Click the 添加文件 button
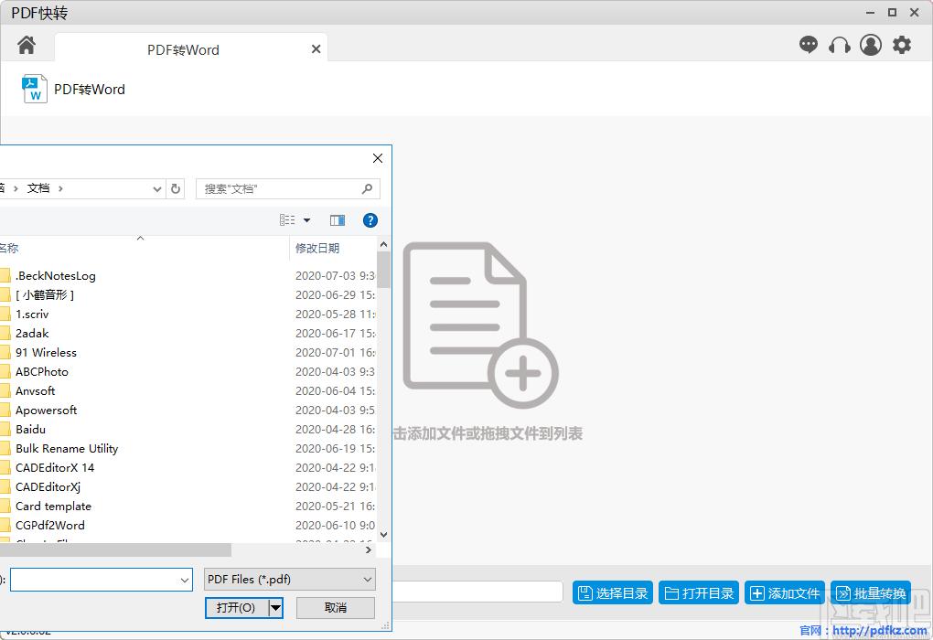The height and width of the screenshot is (640, 933). click(785, 593)
